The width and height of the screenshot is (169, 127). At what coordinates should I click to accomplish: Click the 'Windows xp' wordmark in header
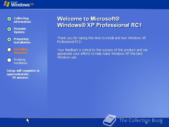click(22, 4)
